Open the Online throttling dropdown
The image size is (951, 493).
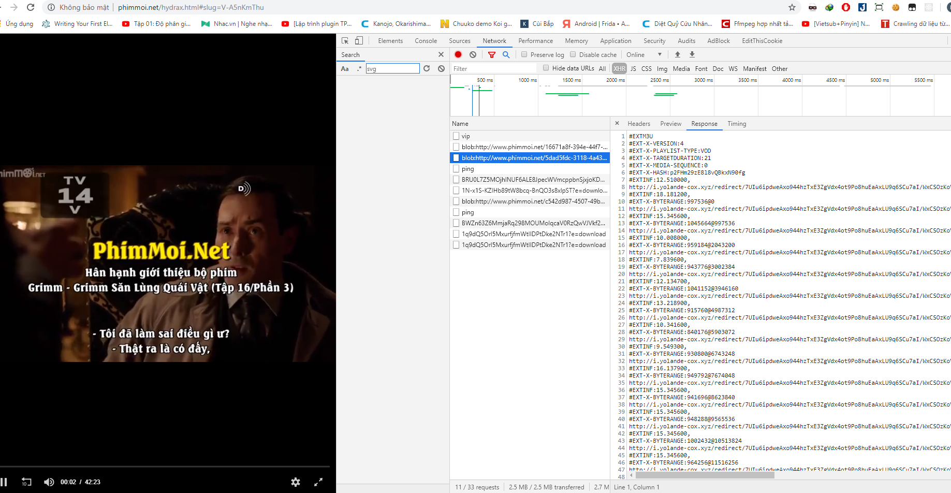pos(644,54)
